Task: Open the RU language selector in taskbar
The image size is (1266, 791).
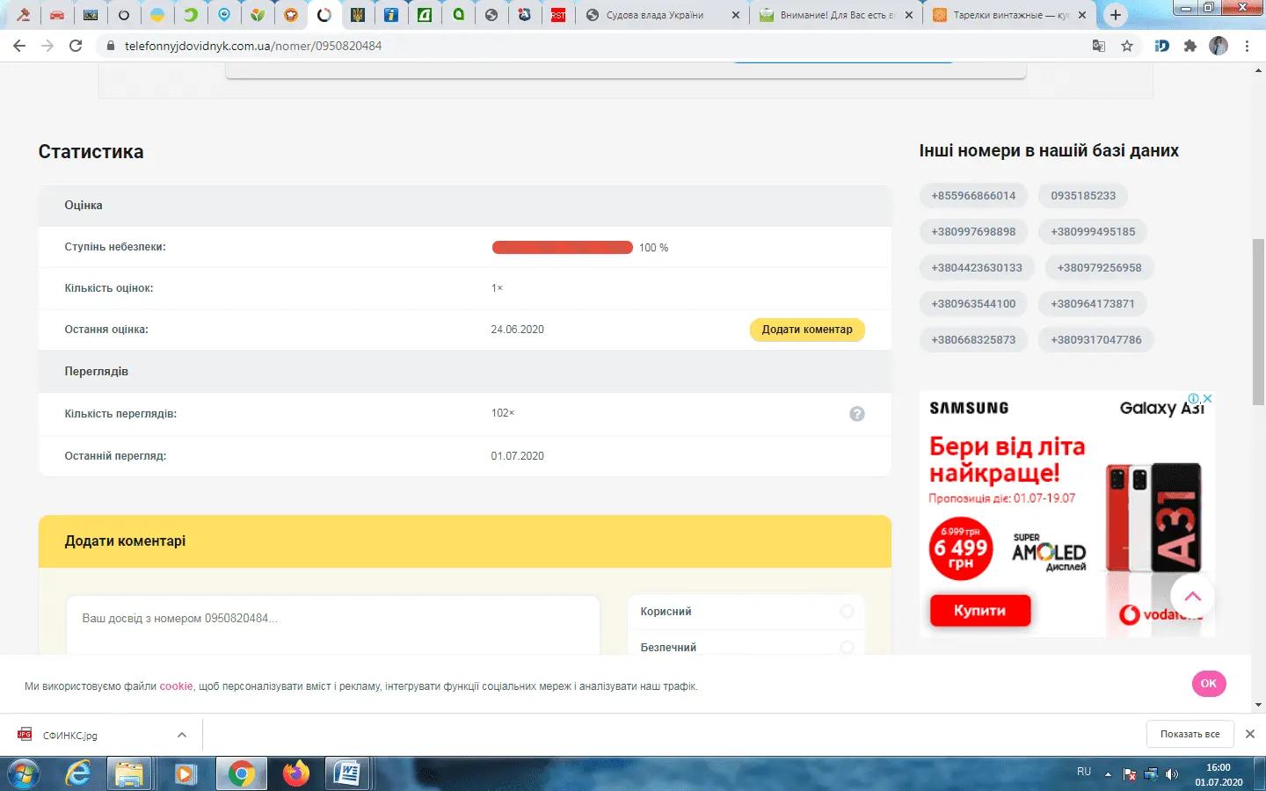Action: [1084, 772]
